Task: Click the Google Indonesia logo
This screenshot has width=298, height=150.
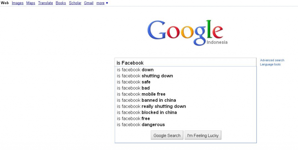Action: (x=187, y=33)
